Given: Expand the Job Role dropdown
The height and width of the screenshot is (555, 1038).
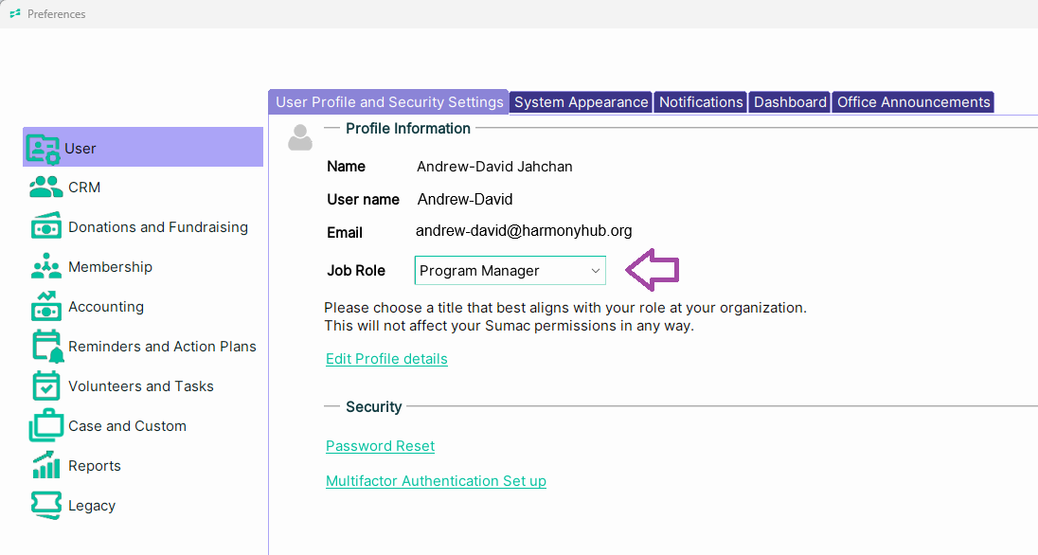Looking at the screenshot, I should tap(510, 271).
